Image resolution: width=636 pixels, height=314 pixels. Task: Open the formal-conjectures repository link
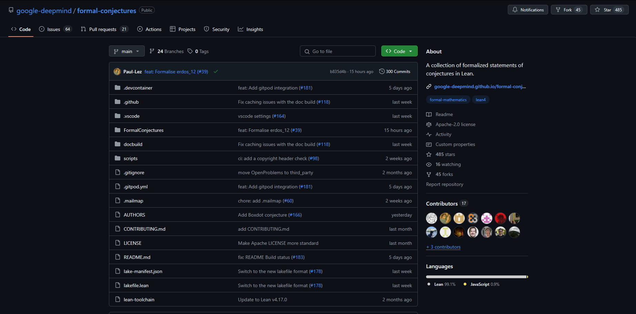[107, 11]
